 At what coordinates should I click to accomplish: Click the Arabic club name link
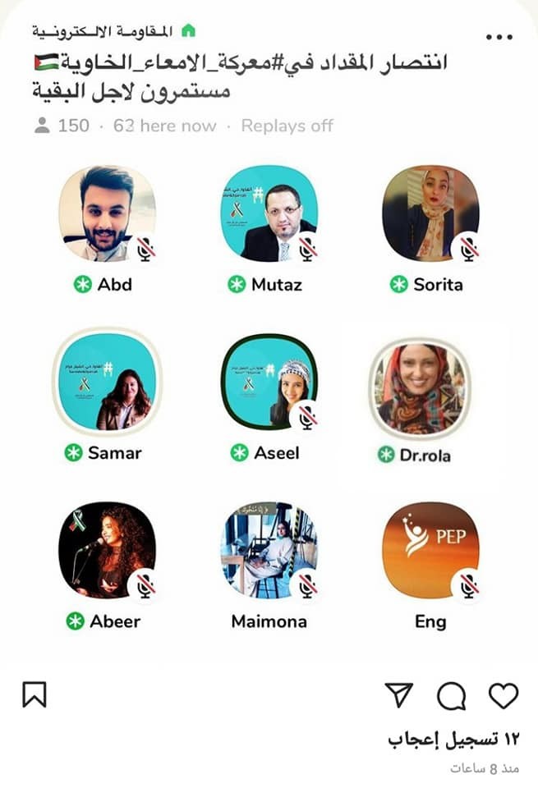[103, 32]
